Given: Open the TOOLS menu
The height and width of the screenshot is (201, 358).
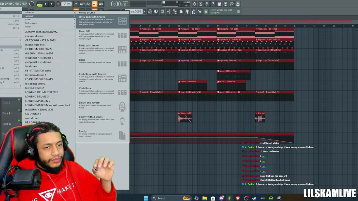Looking at the screenshot, I should [17, 4].
